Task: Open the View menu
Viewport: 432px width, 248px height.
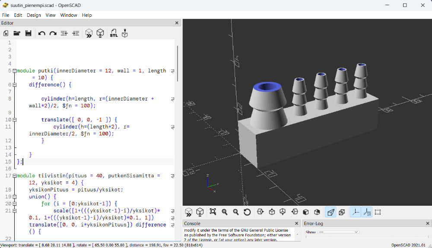Action: click(x=51, y=15)
